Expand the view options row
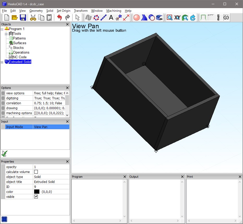This screenshot has height=224, width=243. point(3,93)
